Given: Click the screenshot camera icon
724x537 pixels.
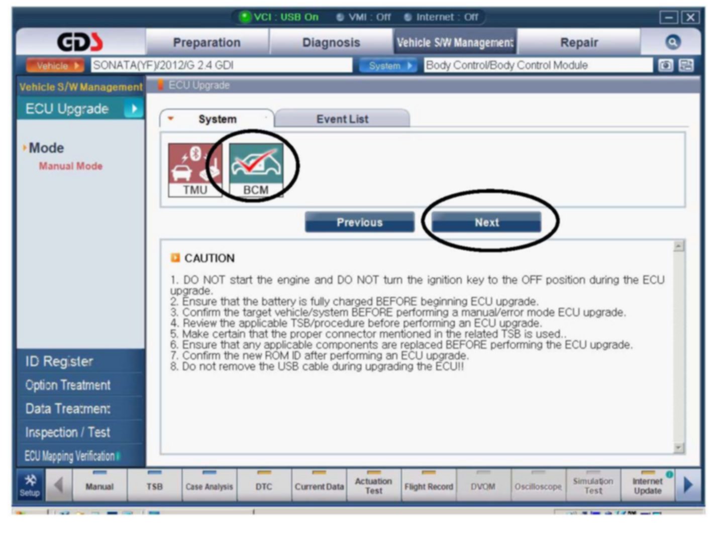Looking at the screenshot, I should coord(666,65).
